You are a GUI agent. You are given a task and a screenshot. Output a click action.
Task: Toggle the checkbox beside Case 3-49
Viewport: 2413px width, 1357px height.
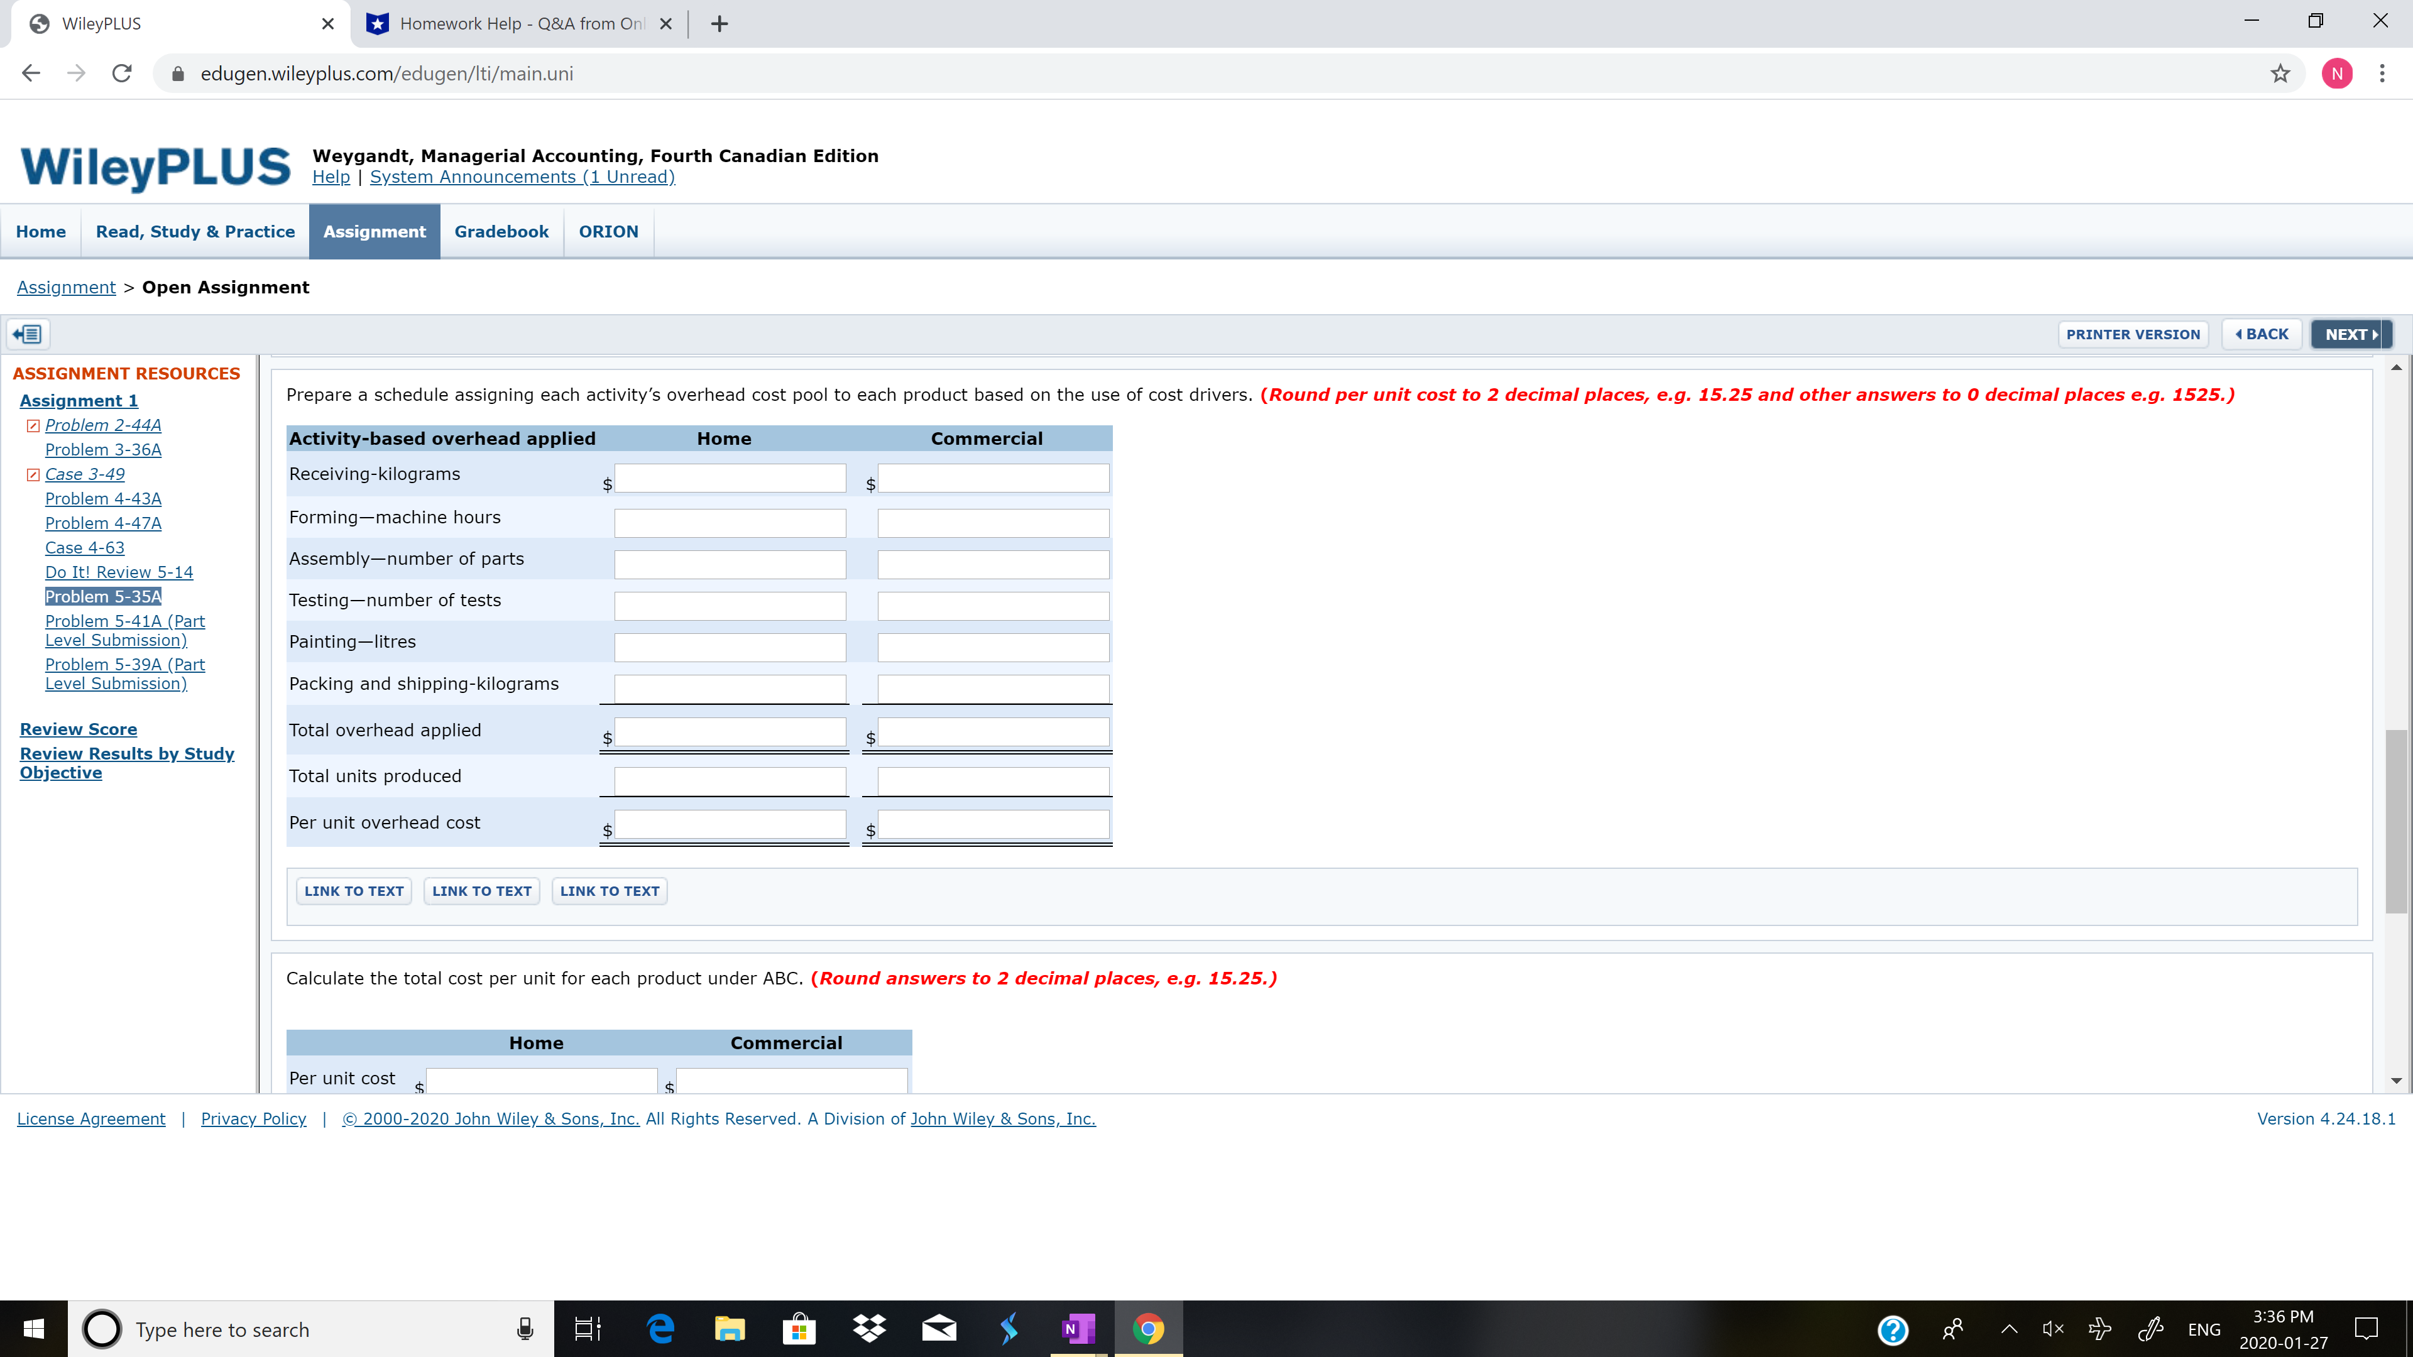pos(34,475)
